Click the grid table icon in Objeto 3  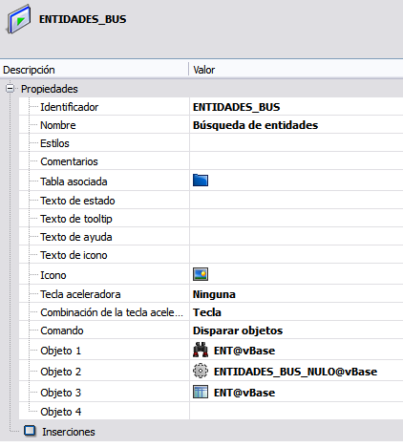click(x=201, y=392)
